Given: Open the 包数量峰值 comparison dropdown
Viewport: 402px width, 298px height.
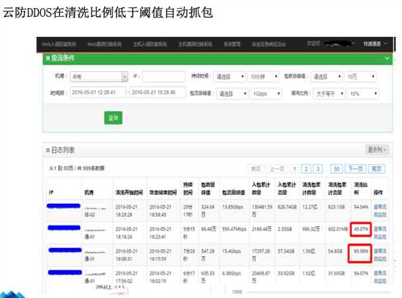Looking at the screenshot, I should [x=327, y=77].
